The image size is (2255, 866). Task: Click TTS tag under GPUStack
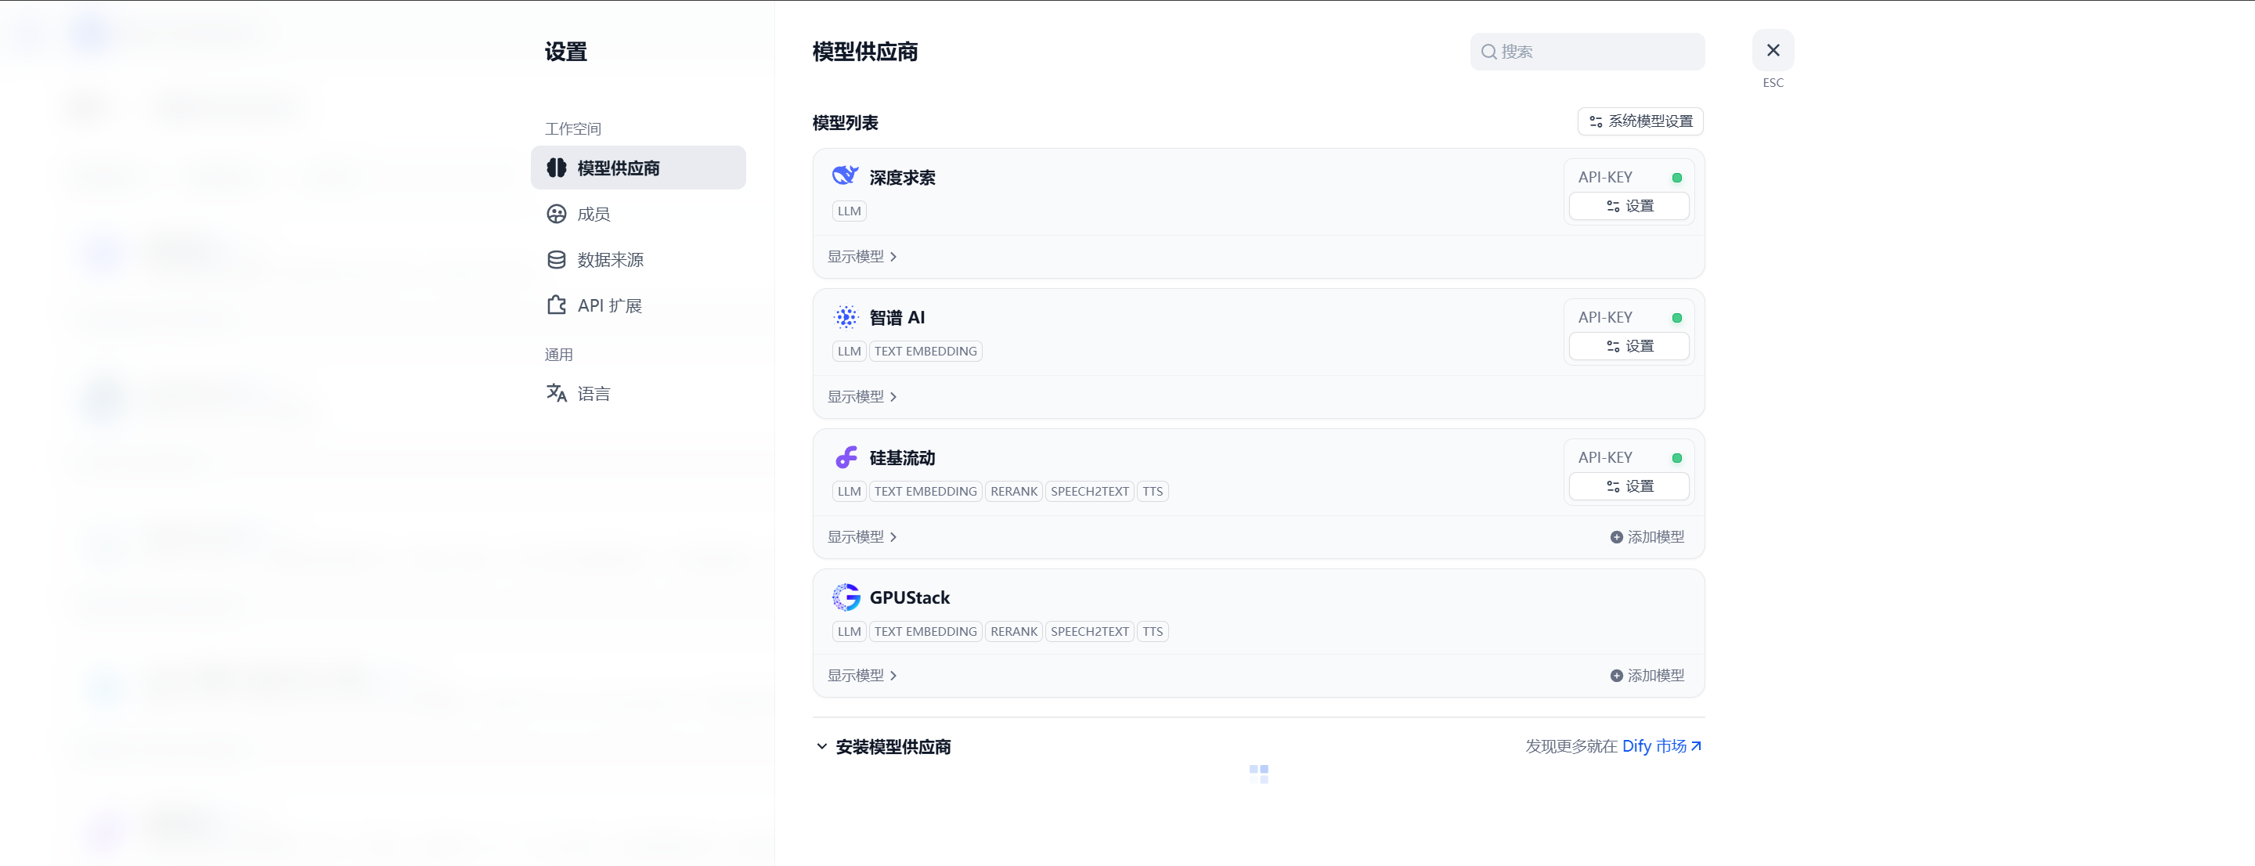click(x=1153, y=631)
